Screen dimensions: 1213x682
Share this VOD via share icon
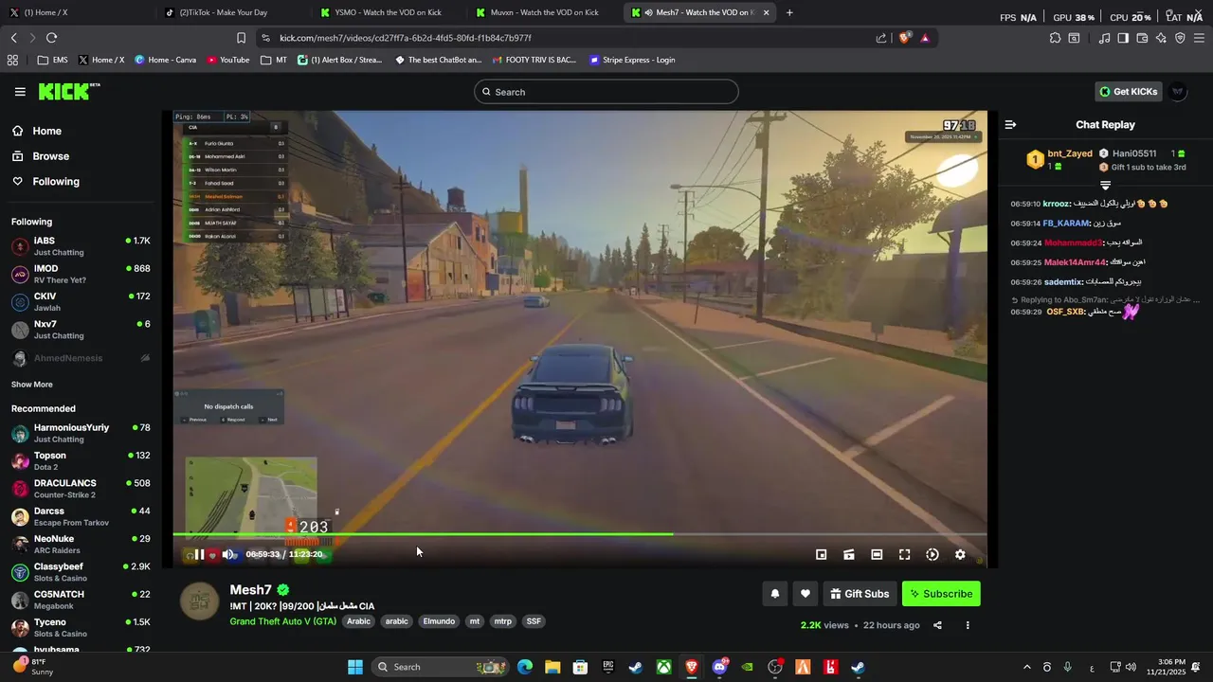click(x=937, y=625)
